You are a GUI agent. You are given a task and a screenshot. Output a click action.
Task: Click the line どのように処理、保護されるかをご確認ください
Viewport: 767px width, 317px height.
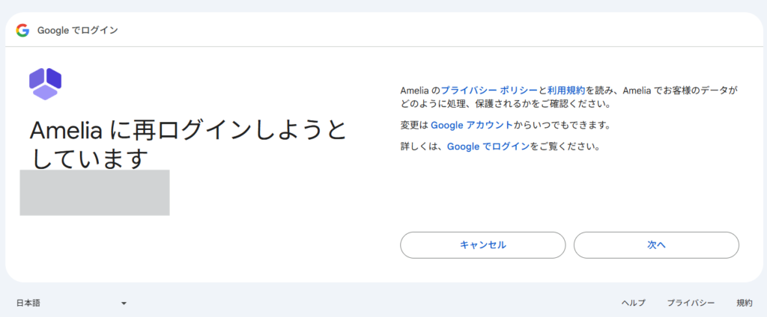(506, 104)
